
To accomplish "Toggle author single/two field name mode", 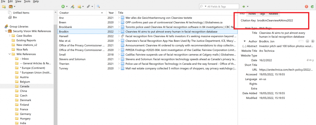I will 301,41.
